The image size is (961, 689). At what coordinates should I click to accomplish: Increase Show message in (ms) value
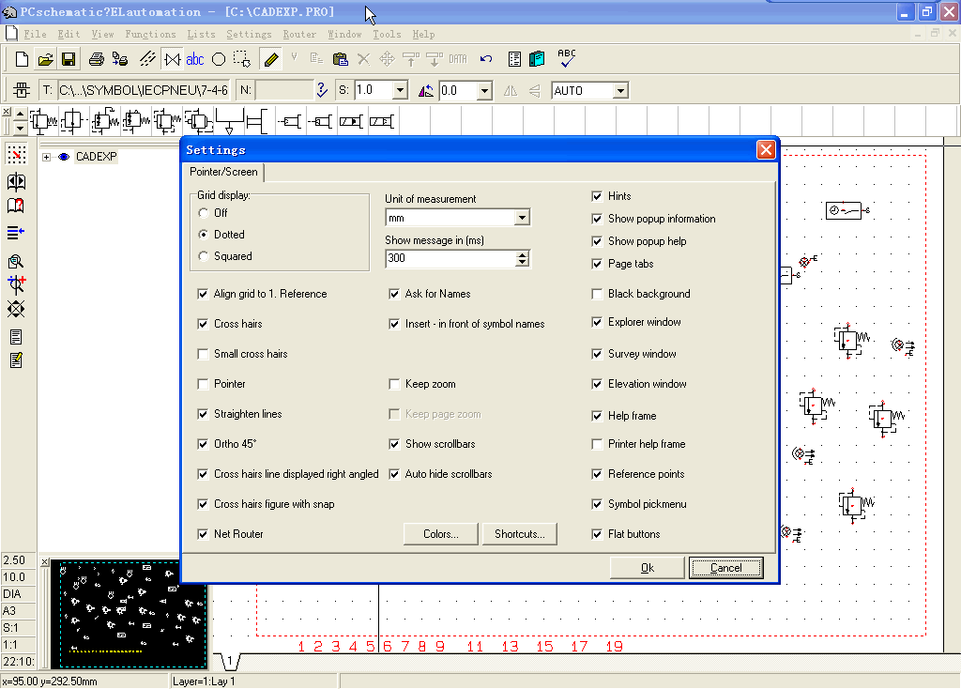click(x=522, y=254)
